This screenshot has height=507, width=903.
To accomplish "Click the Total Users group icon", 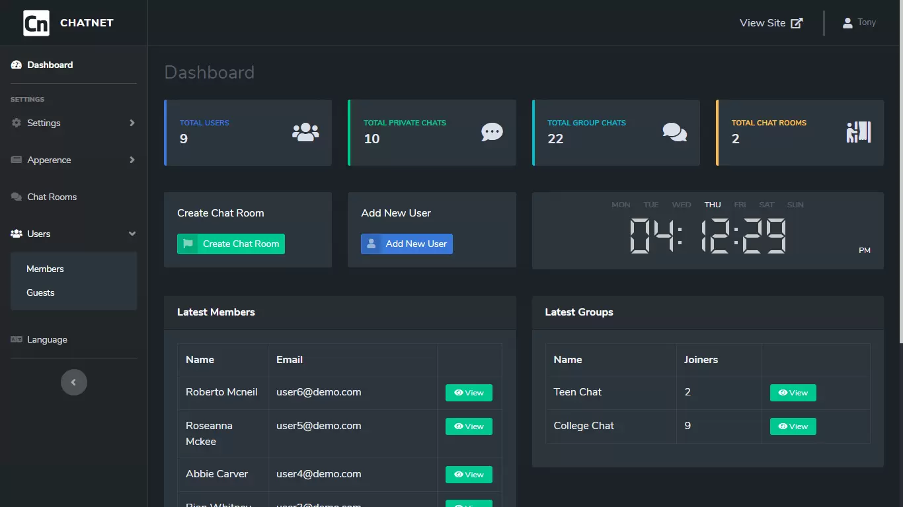I will coord(305,132).
